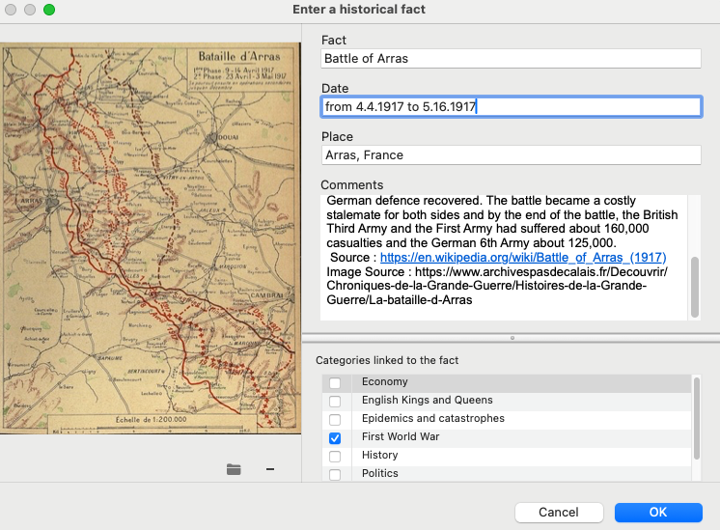Click inside the Comments text area
The height and width of the screenshot is (530, 720).
coord(504,257)
